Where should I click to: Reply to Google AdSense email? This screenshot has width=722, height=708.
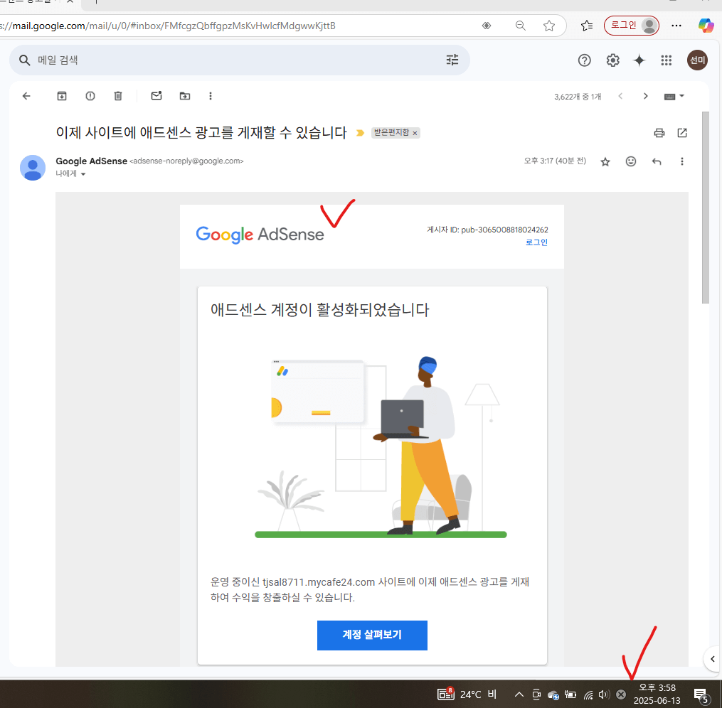pyautogui.click(x=657, y=161)
